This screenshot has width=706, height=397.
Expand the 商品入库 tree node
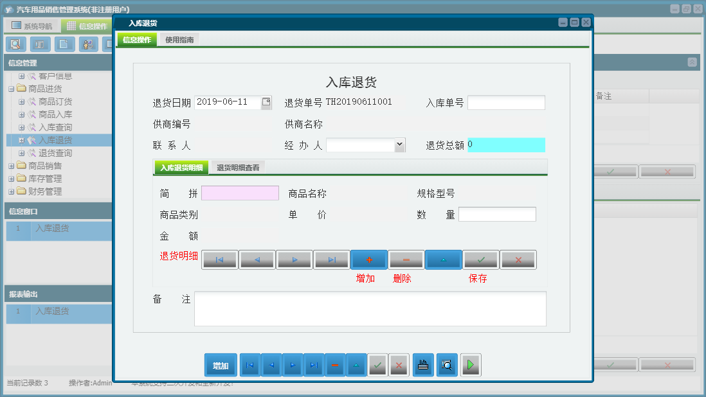tap(21, 114)
